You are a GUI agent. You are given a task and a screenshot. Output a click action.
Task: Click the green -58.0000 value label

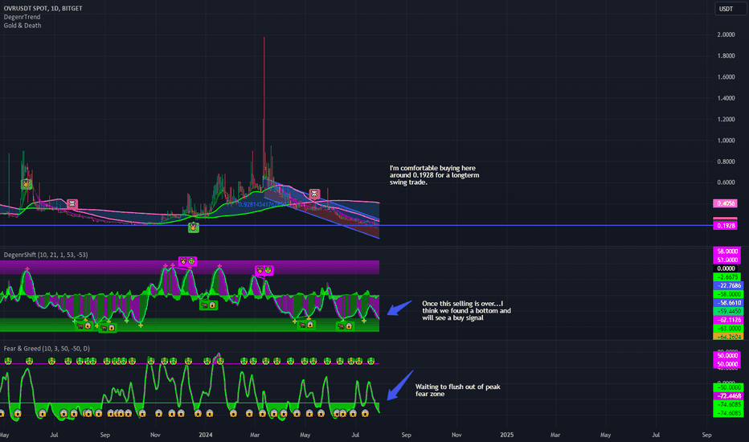click(x=728, y=294)
